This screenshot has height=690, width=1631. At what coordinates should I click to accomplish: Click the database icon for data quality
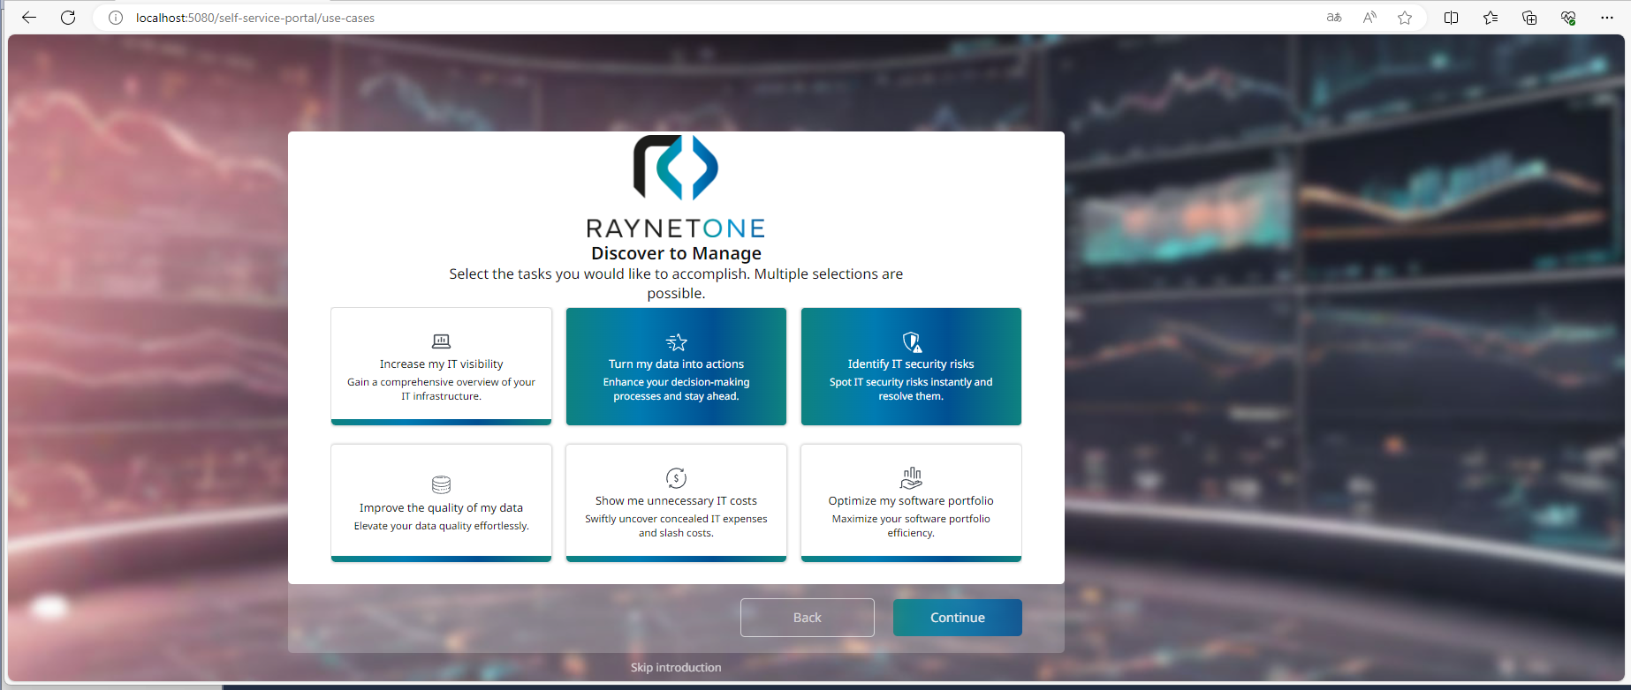(x=441, y=484)
